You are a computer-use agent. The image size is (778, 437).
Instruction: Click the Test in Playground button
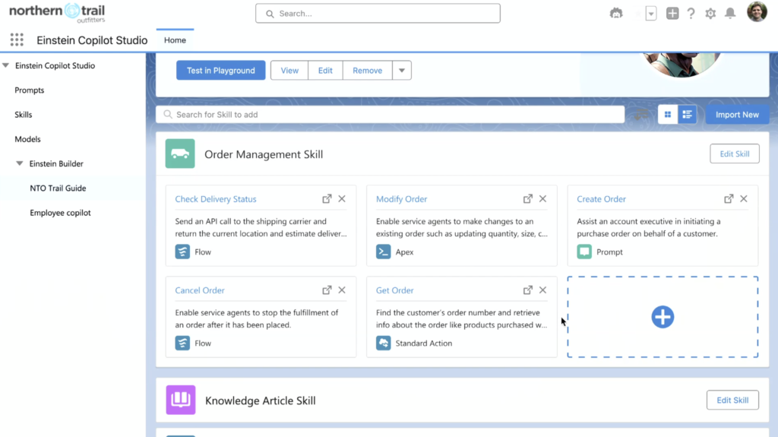221,71
